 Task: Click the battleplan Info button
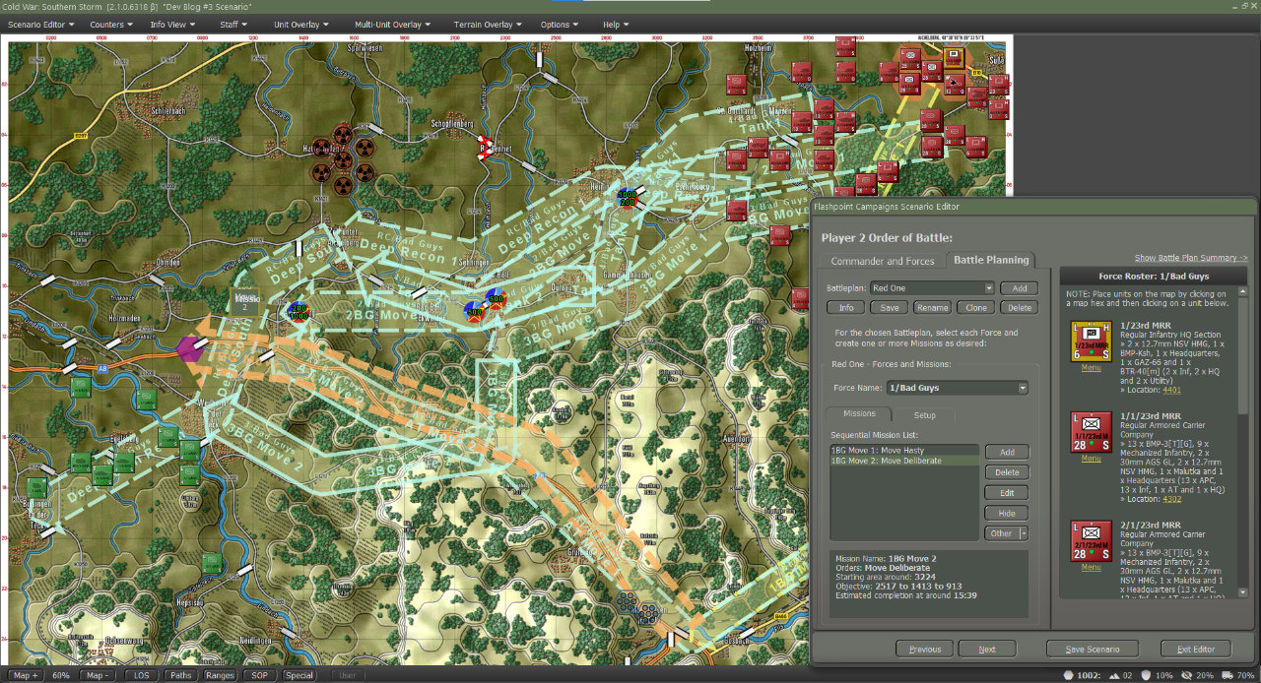845,307
